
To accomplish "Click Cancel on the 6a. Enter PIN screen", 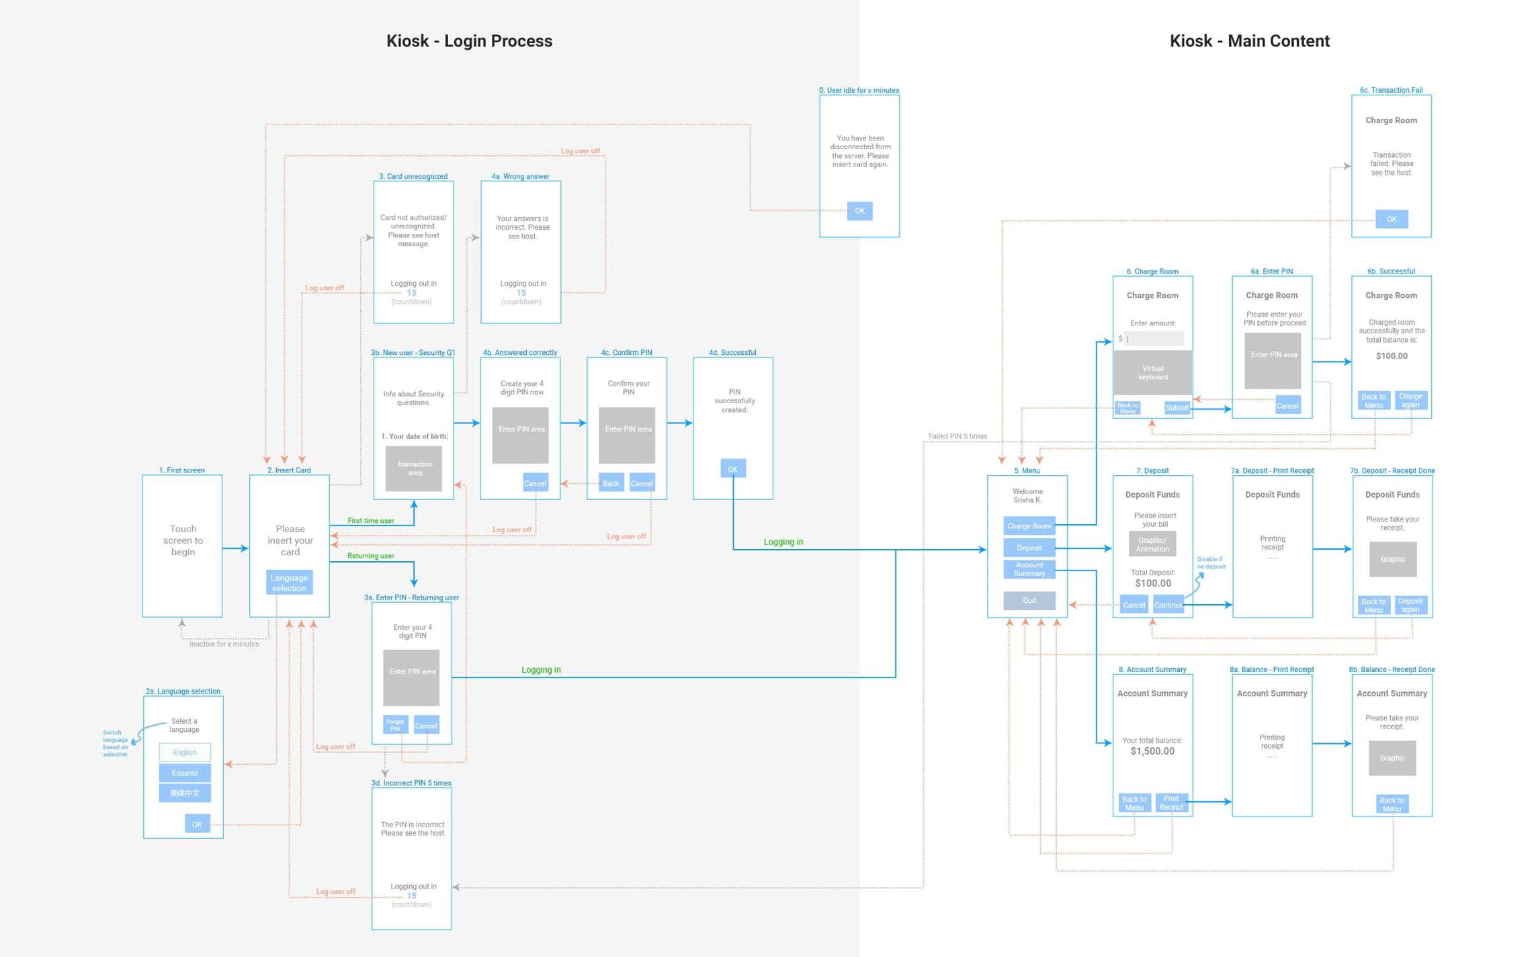I will [x=1287, y=405].
